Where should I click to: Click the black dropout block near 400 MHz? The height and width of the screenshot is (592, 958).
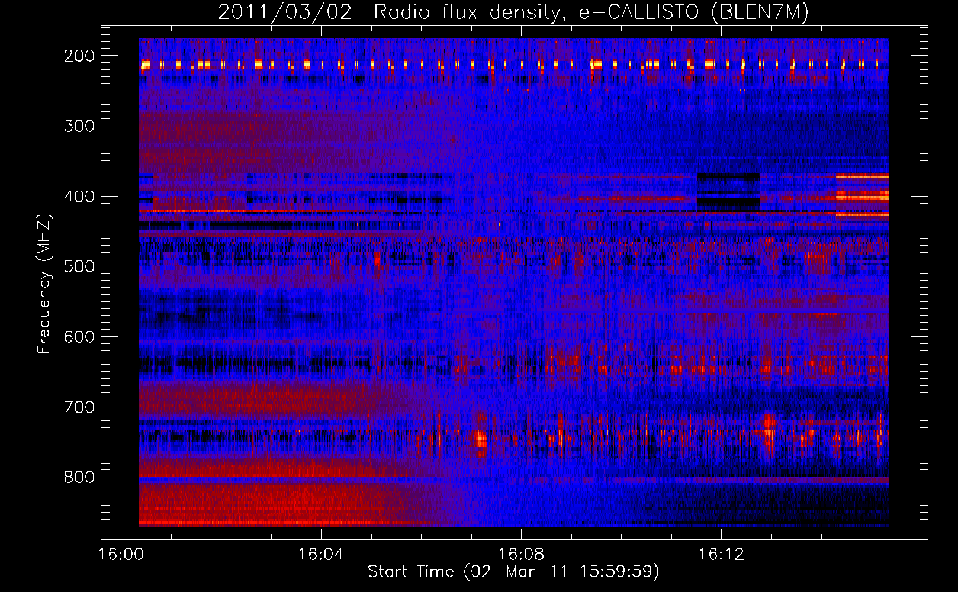point(728,192)
